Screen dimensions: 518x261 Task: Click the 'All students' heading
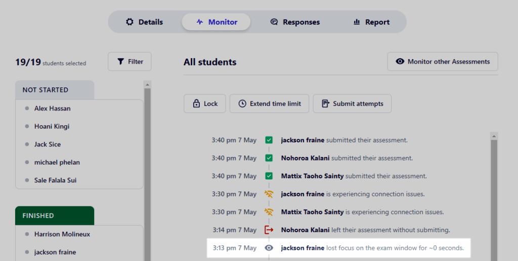click(210, 62)
